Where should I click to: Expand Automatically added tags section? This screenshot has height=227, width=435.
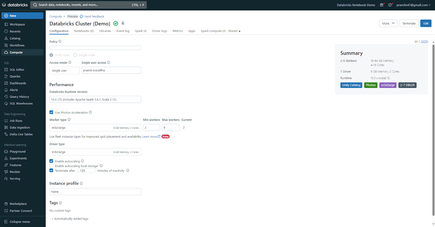tap(52, 219)
